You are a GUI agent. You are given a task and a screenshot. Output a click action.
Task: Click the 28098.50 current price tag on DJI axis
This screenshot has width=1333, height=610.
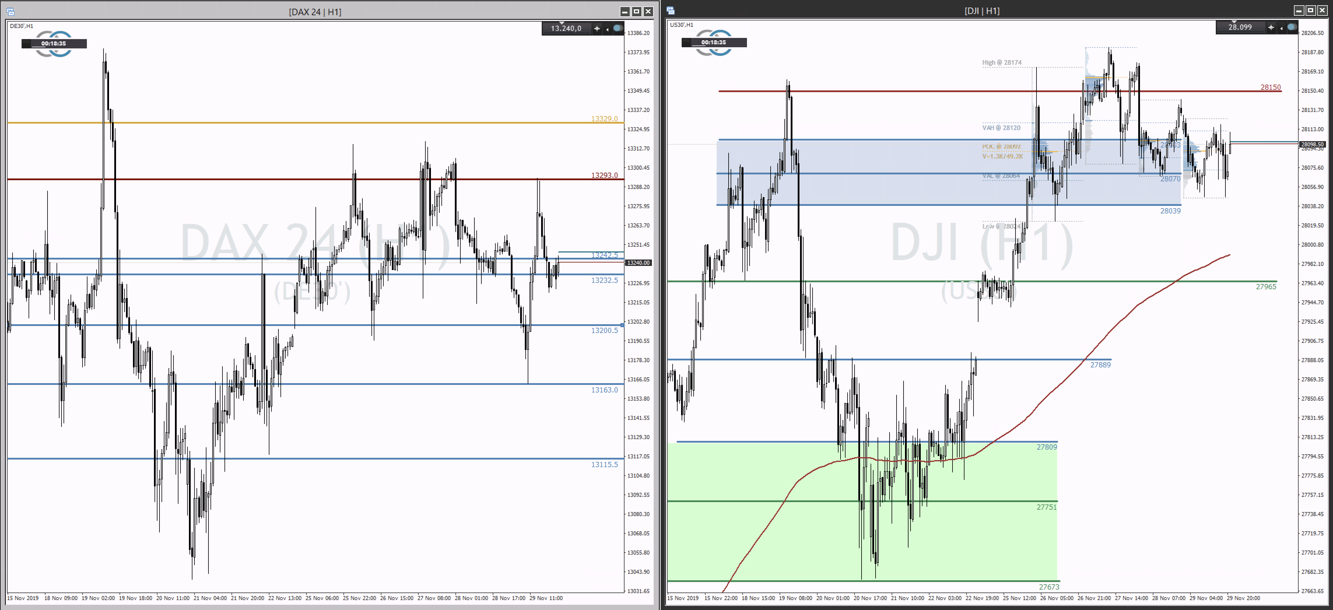click(1312, 144)
